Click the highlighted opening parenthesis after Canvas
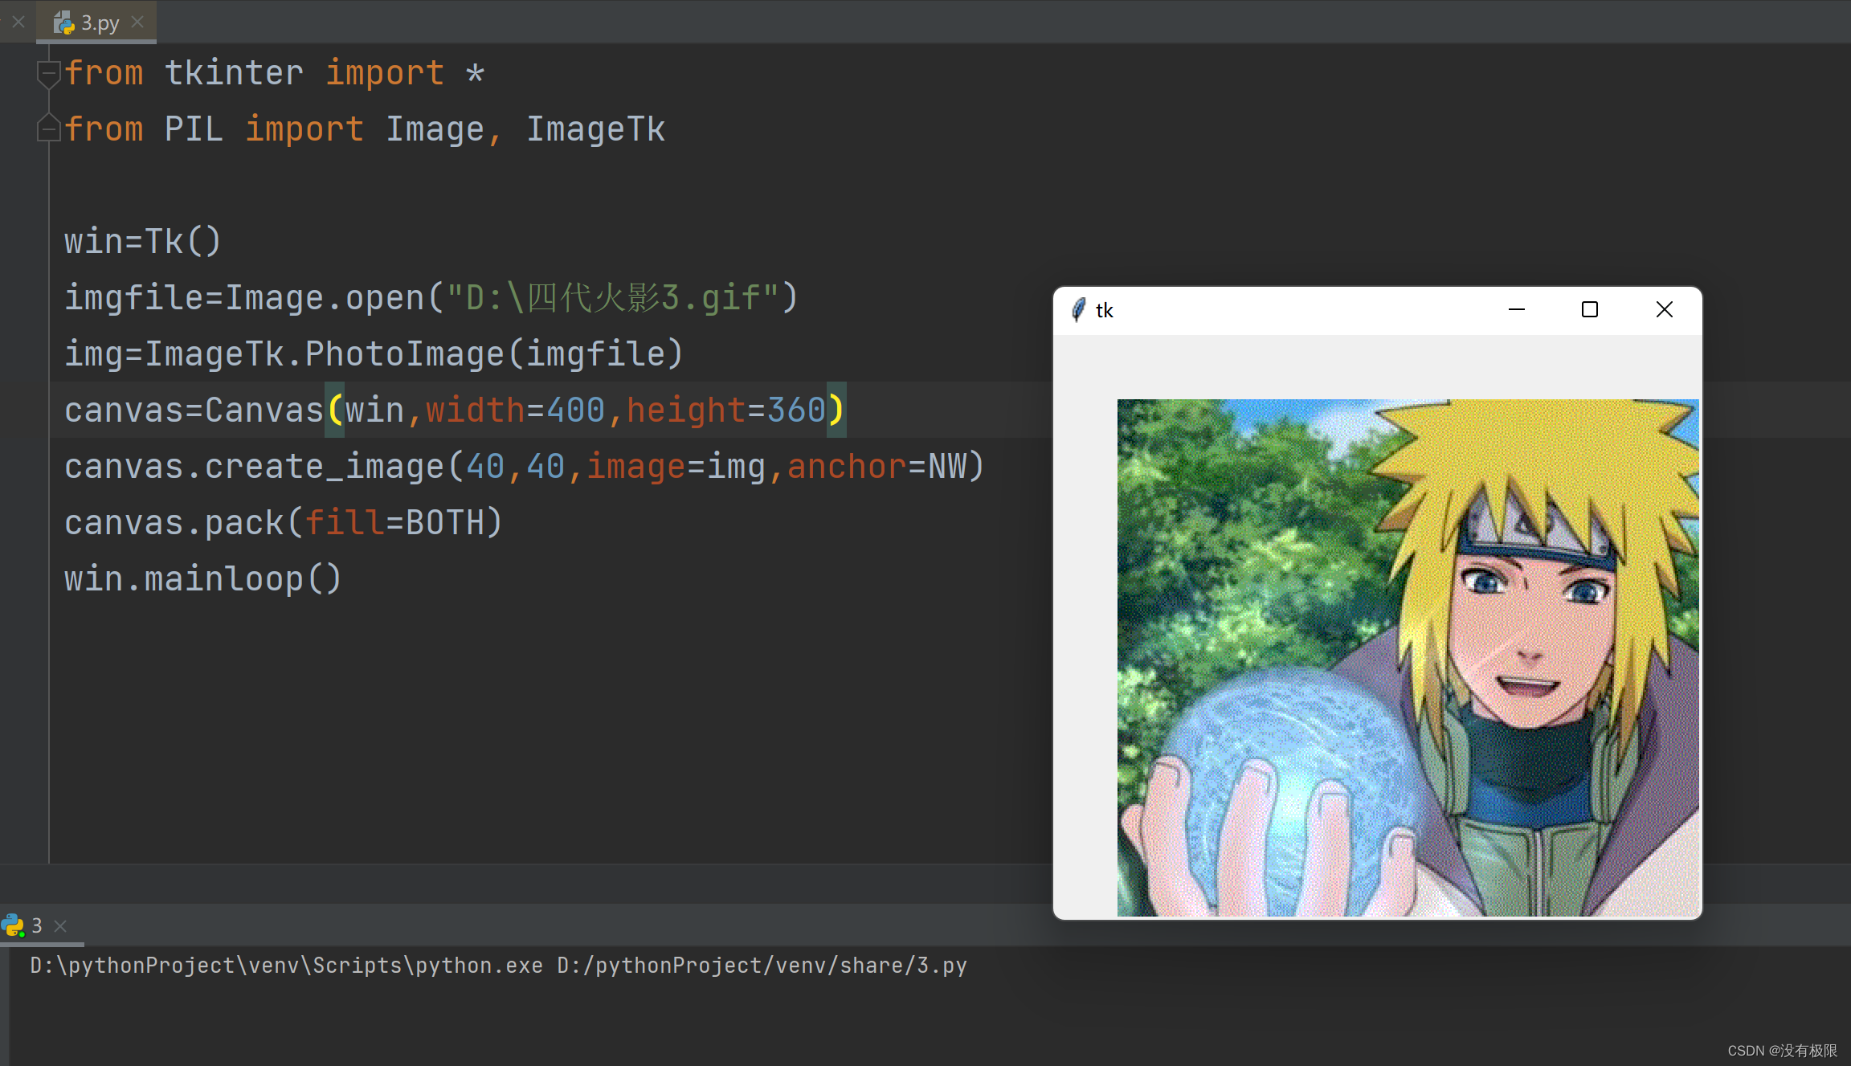 pyautogui.click(x=334, y=410)
